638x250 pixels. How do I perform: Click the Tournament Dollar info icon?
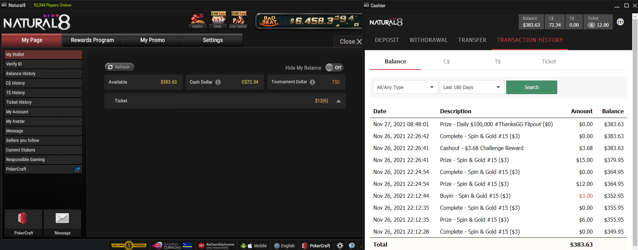[x=312, y=82]
